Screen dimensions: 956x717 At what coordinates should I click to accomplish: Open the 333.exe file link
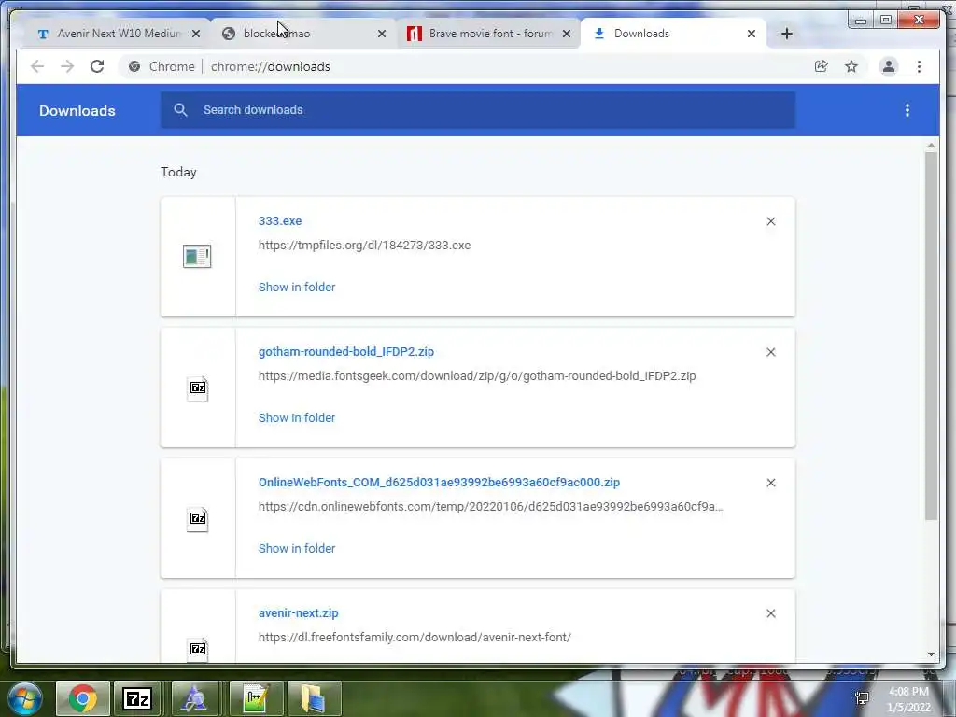(280, 220)
